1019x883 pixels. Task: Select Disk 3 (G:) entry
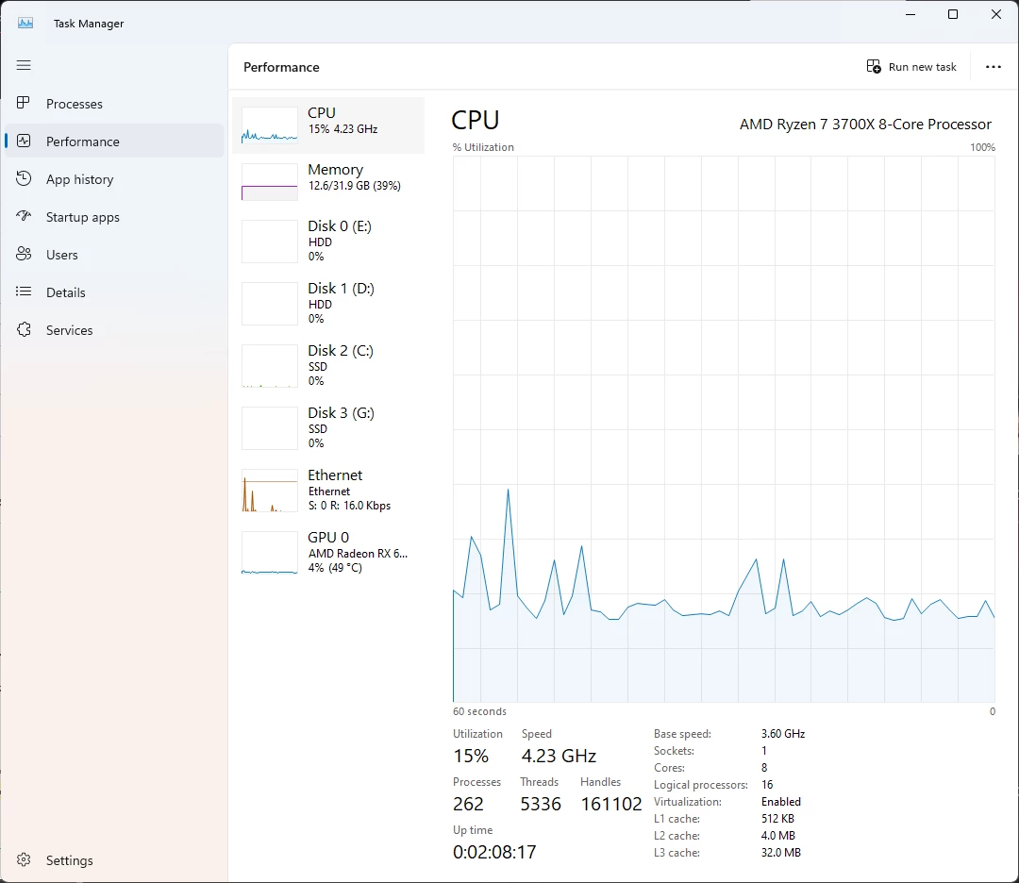click(328, 428)
